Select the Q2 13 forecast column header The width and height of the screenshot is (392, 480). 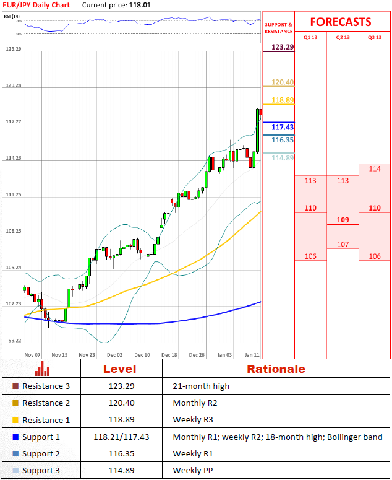[343, 37]
